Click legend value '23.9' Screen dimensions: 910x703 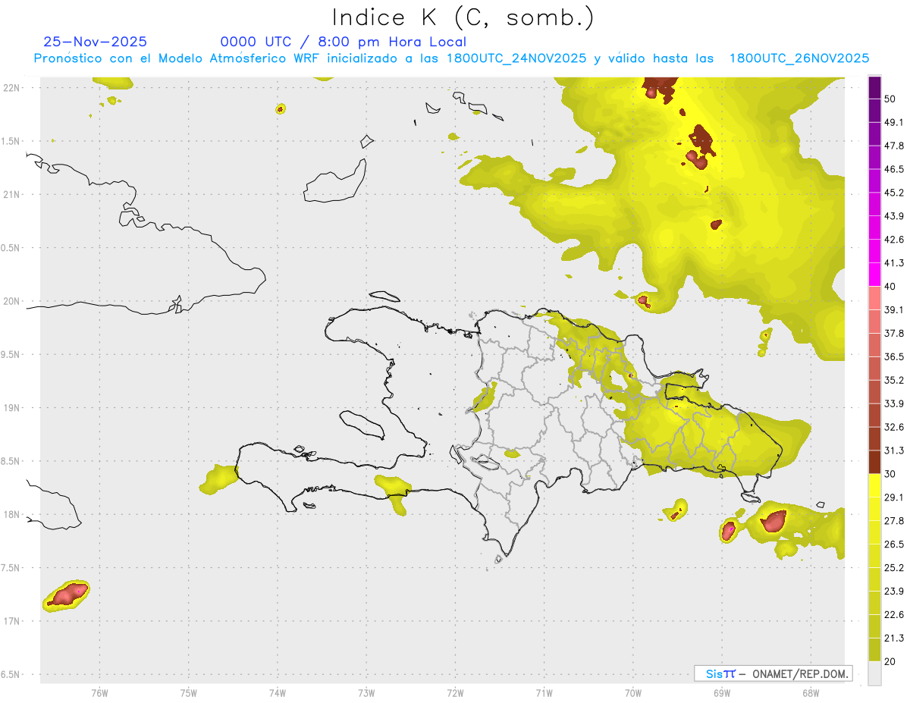point(893,592)
